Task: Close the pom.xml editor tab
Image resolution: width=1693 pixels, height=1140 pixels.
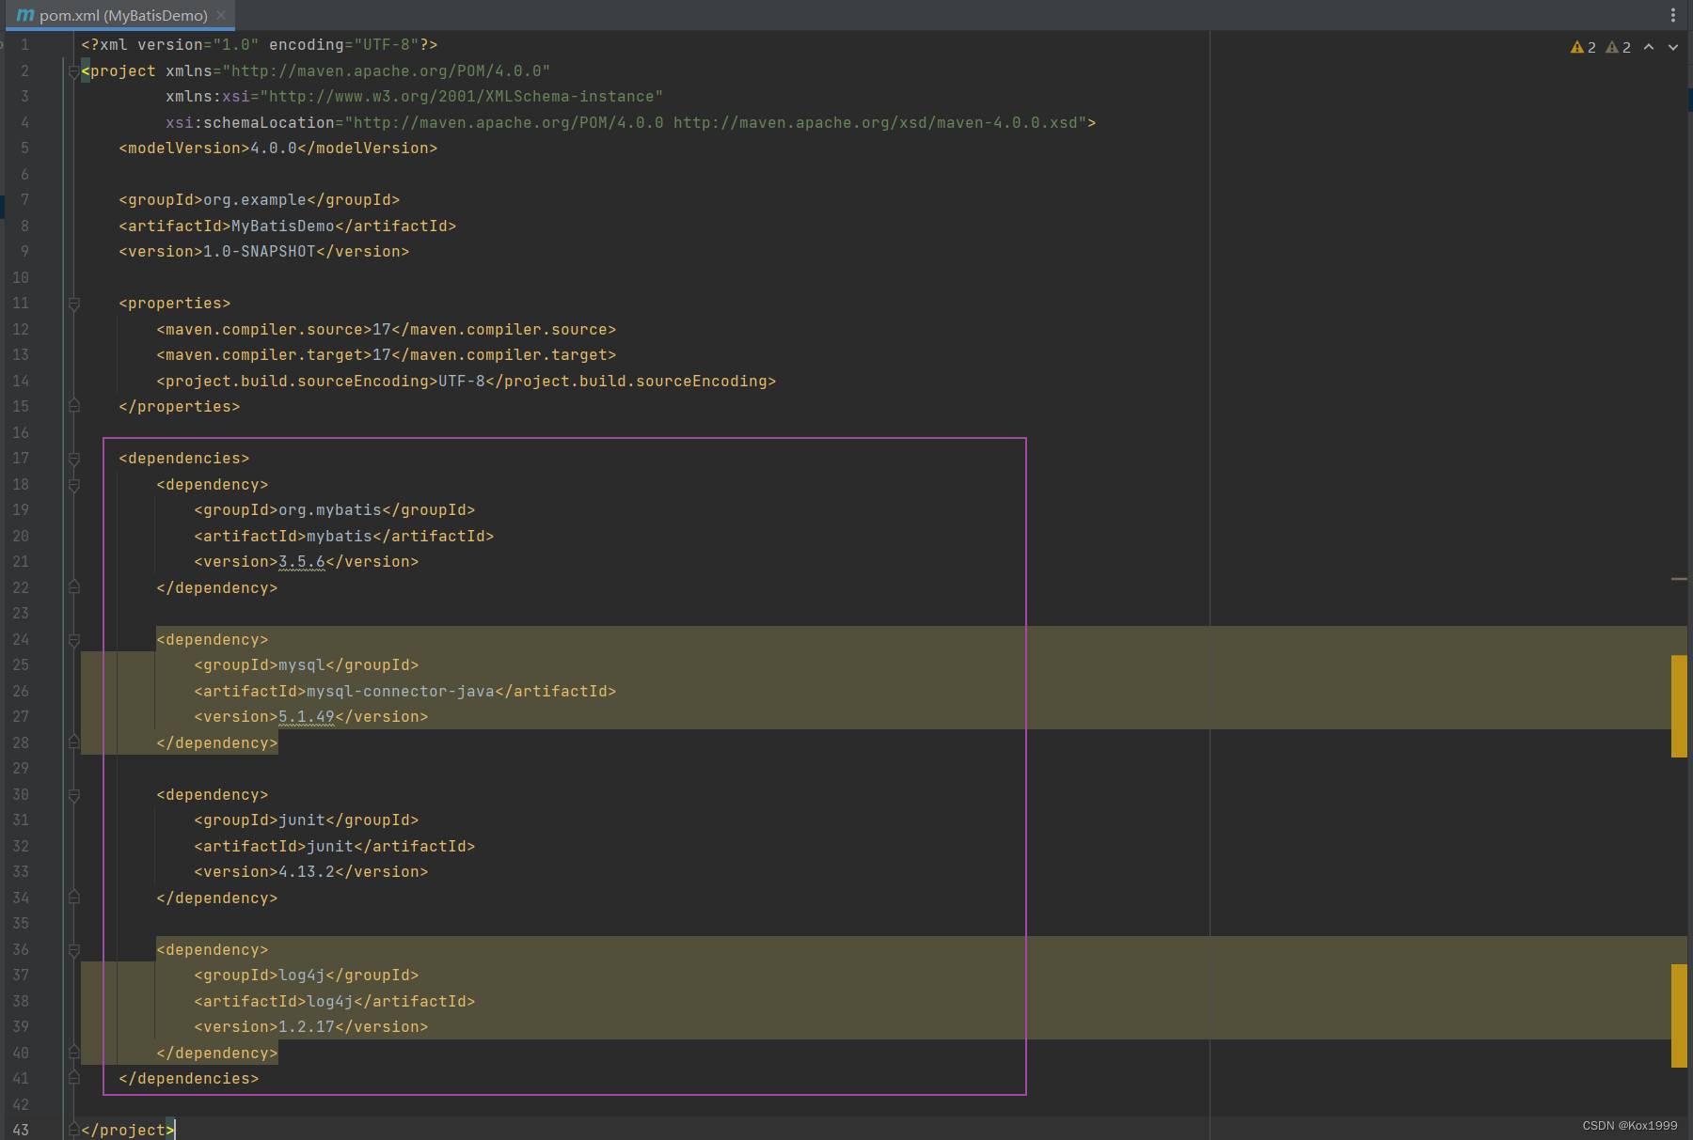Action: click(221, 15)
